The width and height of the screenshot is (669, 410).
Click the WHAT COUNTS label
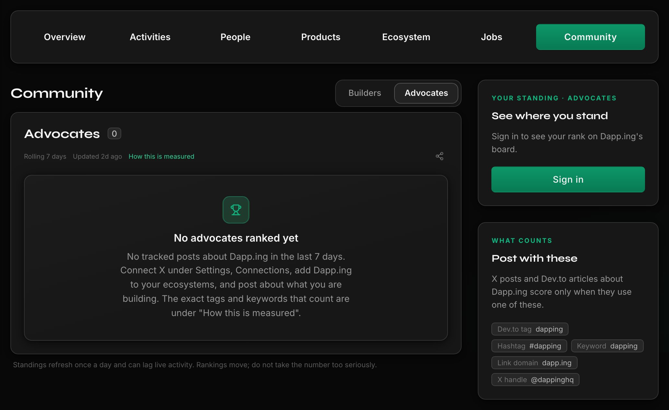click(x=522, y=241)
